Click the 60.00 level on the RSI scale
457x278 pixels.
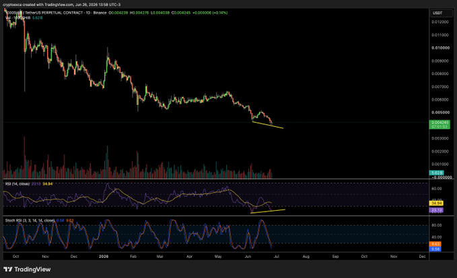[437, 189]
